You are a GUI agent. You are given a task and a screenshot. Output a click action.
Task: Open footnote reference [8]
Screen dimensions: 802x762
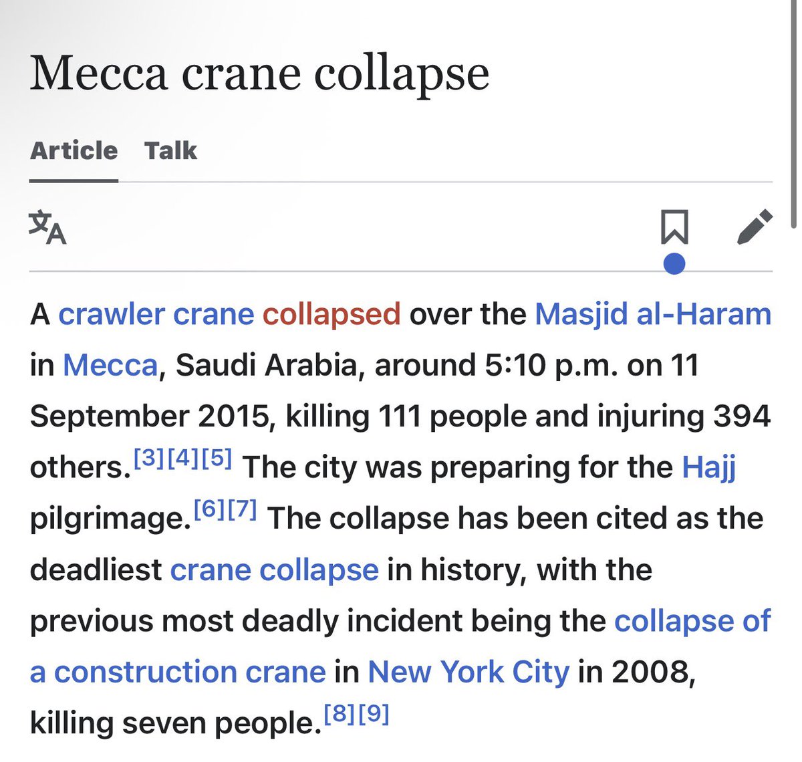(x=339, y=714)
